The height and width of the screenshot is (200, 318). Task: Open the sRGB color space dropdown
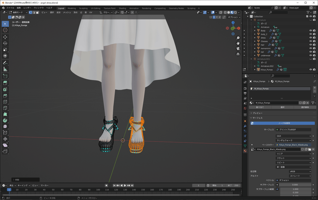click(300, 171)
